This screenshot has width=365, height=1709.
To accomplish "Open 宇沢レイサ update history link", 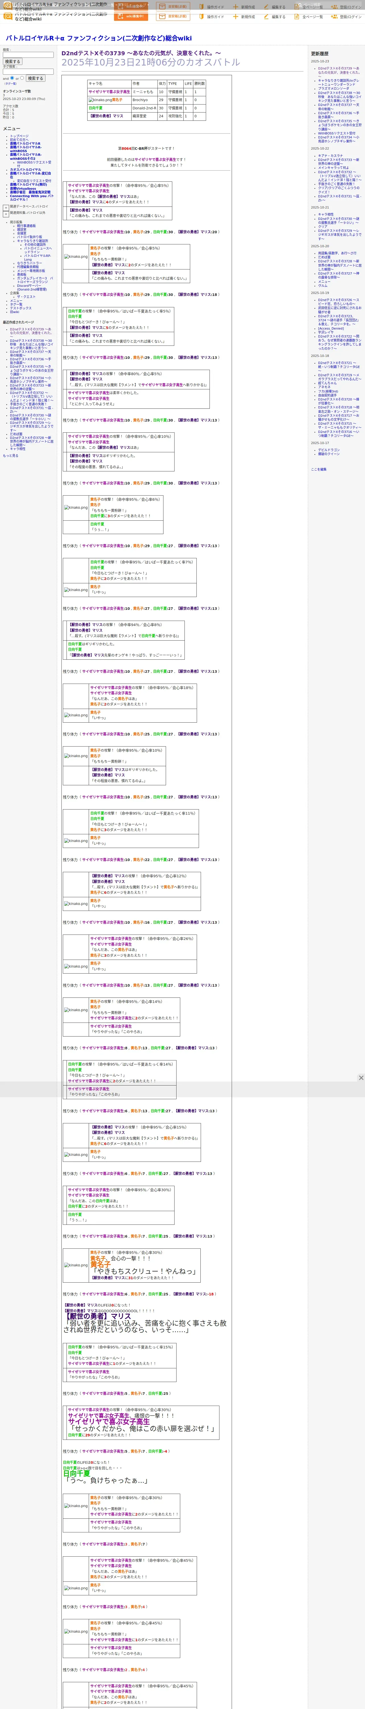I will point(326,332).
